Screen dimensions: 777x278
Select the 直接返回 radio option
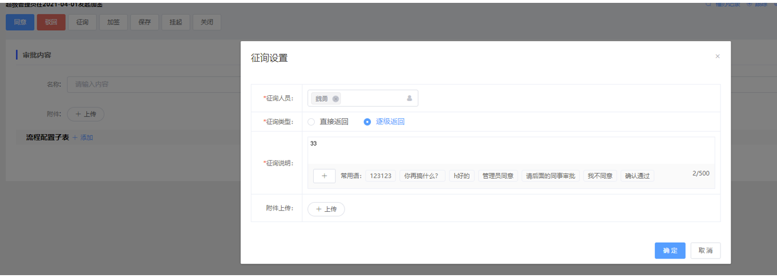tap(311, 122)
